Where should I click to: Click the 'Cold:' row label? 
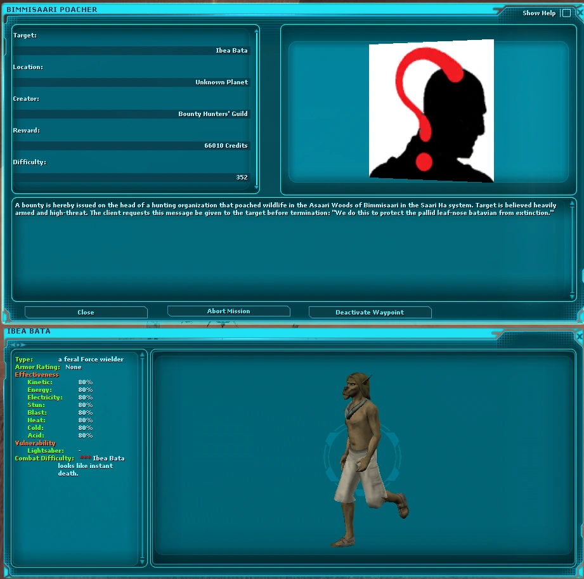[x=36, y=427]
